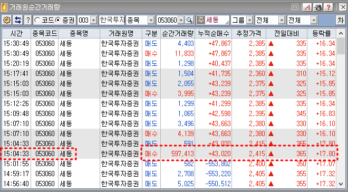Click the 순간거래량 column header
348x192 pixels.
click(178, 34)
